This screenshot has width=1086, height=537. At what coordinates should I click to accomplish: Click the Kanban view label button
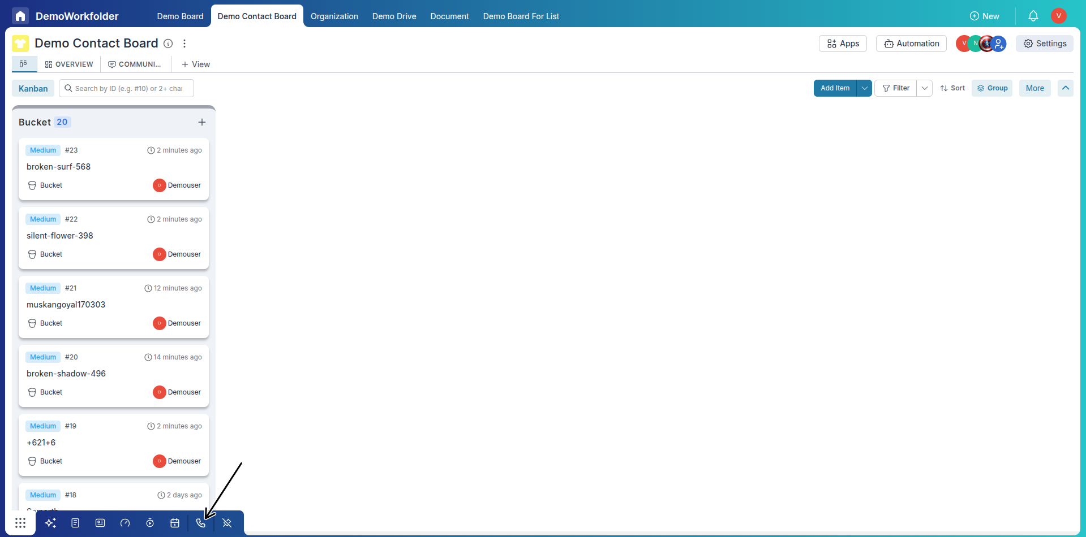pos(33,88)
